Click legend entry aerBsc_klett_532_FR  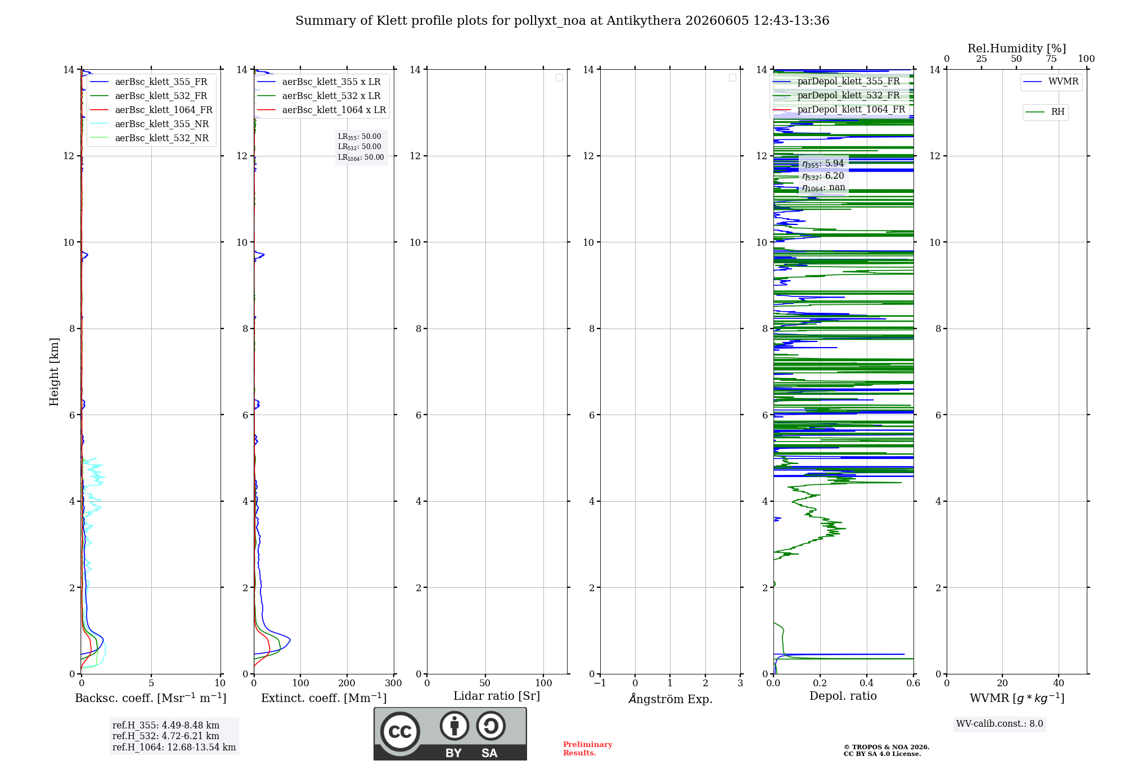pos(148,96)
